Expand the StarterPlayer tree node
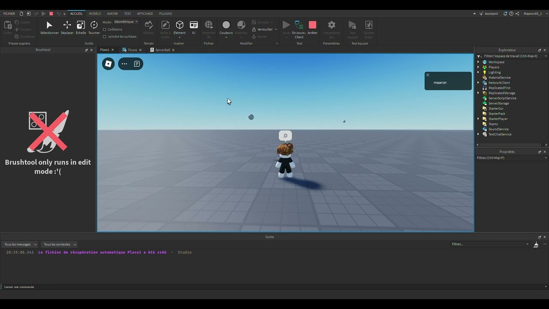The width and height of the screenshot is (549, 309). [478, 119]
